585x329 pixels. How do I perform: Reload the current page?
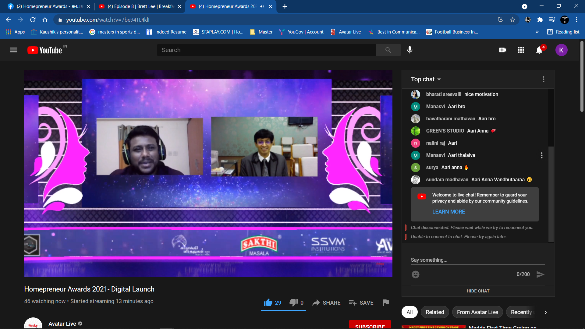(x=33, y=20)
